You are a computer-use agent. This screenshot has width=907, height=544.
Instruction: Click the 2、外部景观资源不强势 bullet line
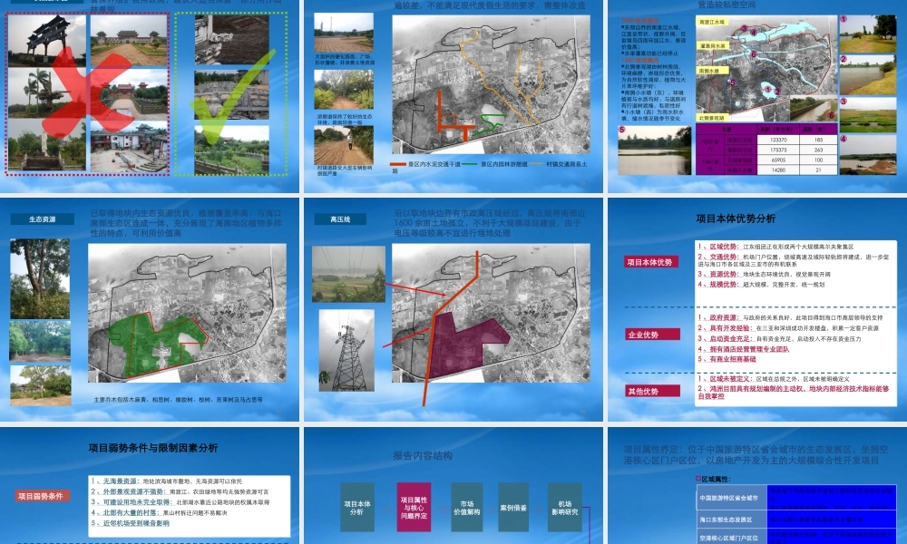tap(180, 491)
